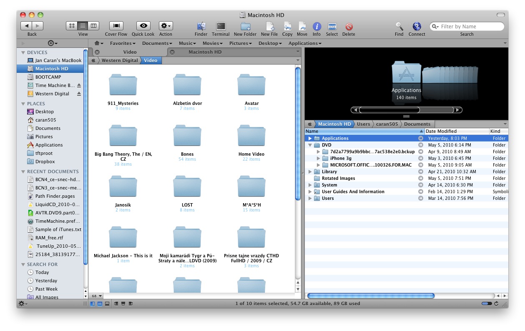
Task: Eject the Western Digital drive
Action: [79, 94]
